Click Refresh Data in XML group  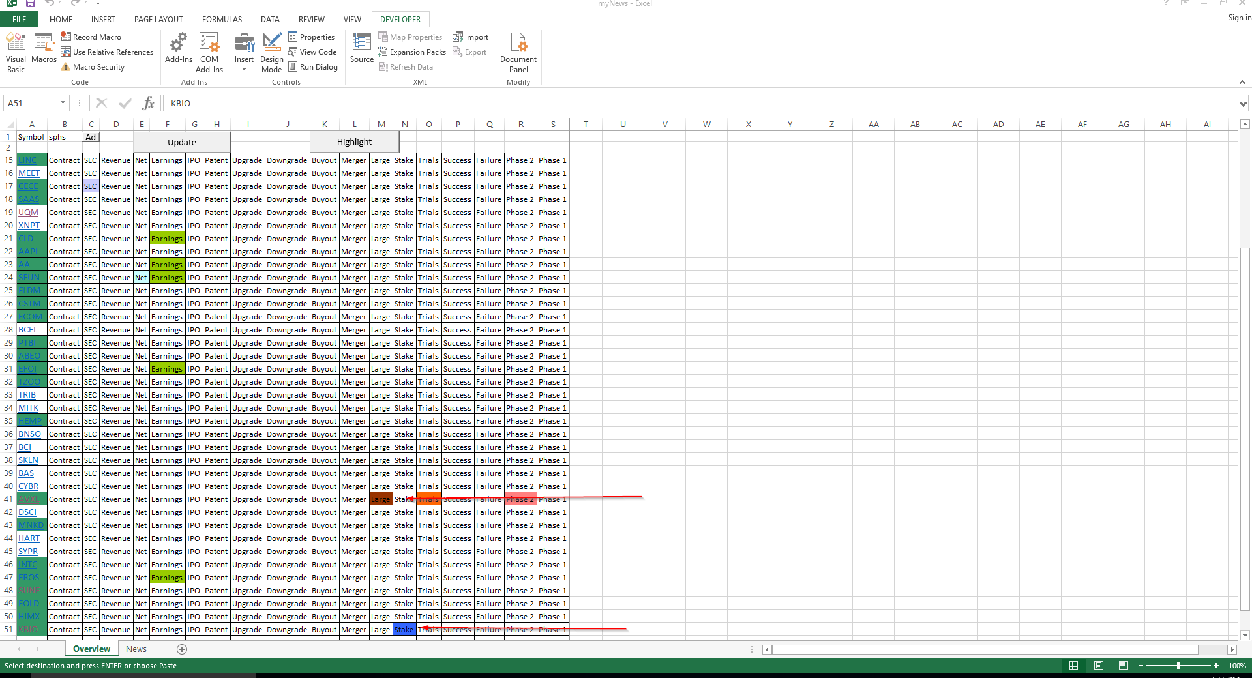coord(406,67)
